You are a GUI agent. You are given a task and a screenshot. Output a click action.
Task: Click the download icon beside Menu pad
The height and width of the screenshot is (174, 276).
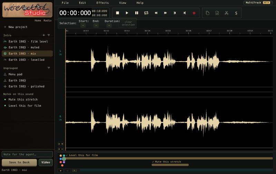(x=5, y=74)
